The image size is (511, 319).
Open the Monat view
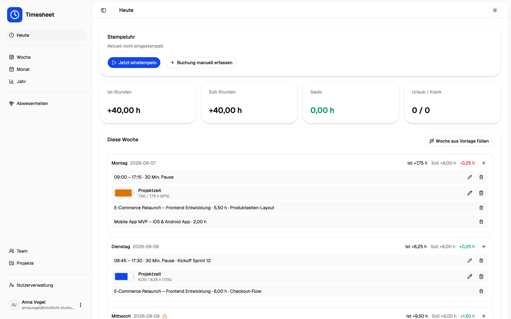(x=46, y=69)
